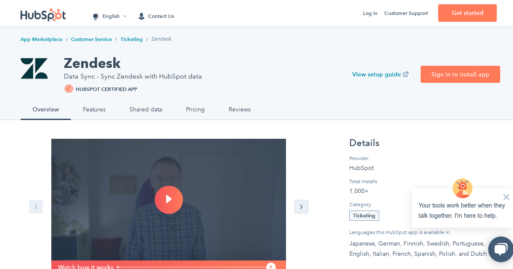Screen dimensions: 513x269
Task: Play the demo video
Action: [x=169, y=200]
